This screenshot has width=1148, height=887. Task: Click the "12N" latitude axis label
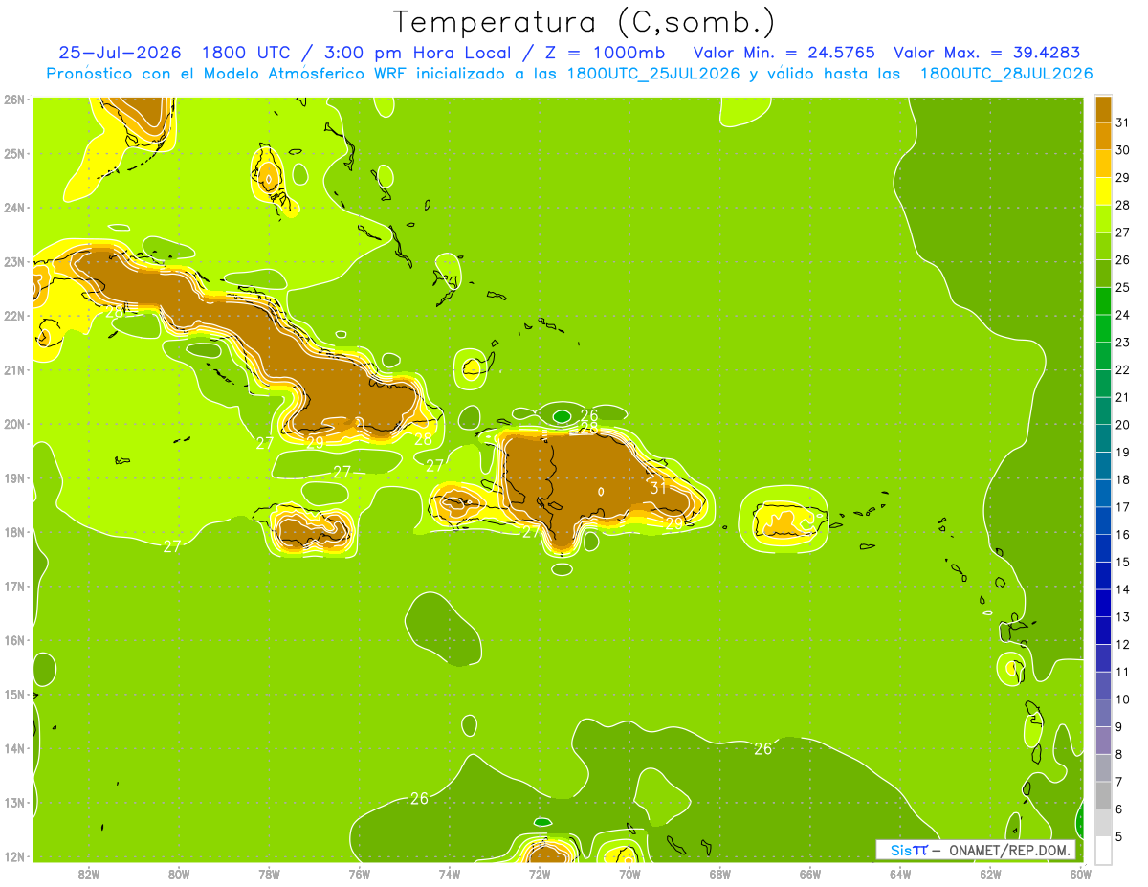pos(14,856)
